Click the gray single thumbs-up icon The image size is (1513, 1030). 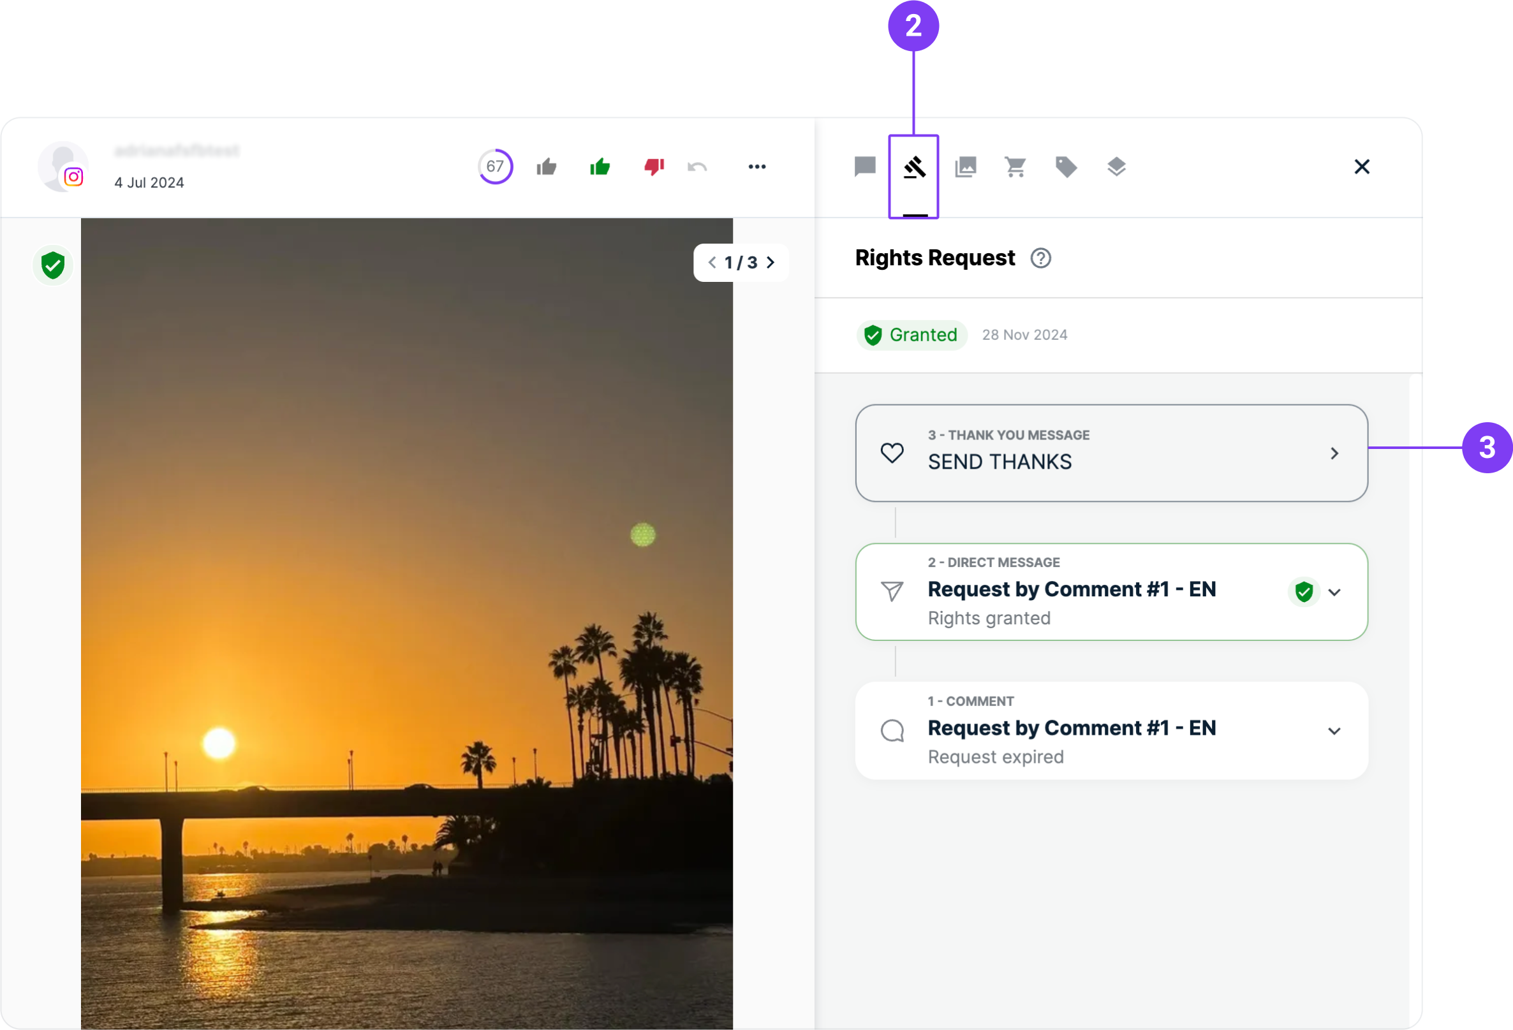coord(546,167)
